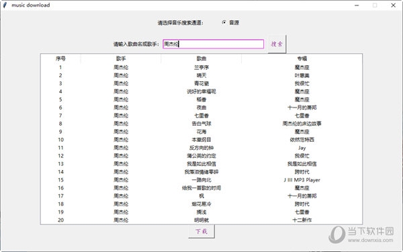Select the song 一路向北
Viewport: 403px width, 252px height.
(201, 179)
